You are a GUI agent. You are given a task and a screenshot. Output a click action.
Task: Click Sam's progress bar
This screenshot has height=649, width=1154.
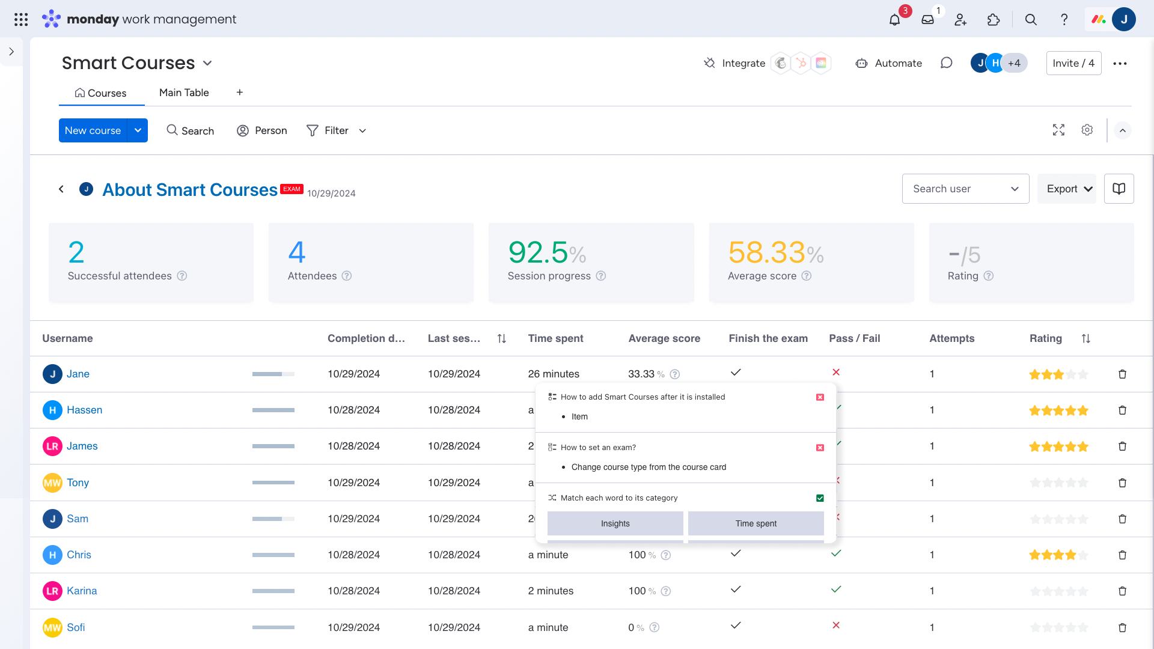[273, 519]
